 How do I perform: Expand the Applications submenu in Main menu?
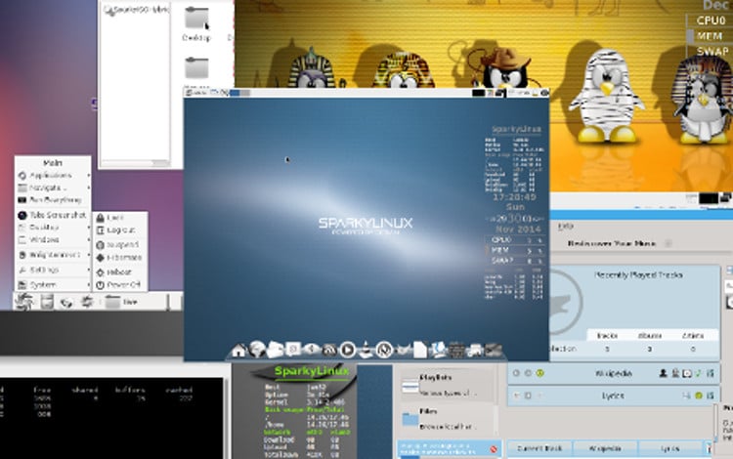(51, 176)
